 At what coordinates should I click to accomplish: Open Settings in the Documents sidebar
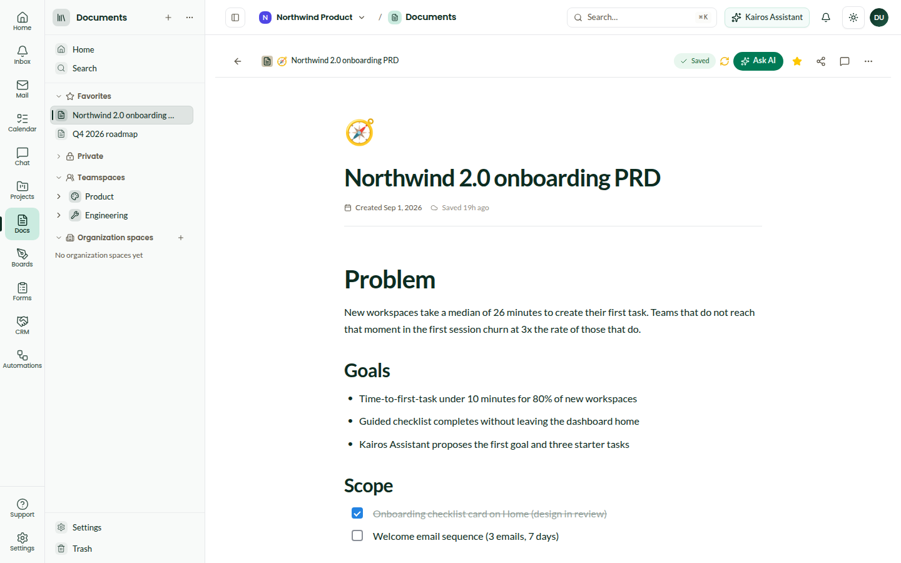(x=121, y=527)
